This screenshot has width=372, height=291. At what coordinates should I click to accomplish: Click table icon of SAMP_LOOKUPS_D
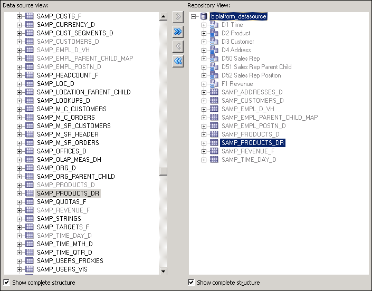point(30,101)
